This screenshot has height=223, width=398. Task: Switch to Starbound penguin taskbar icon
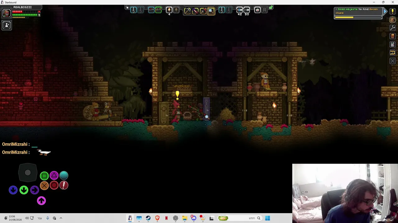(130, 218)
